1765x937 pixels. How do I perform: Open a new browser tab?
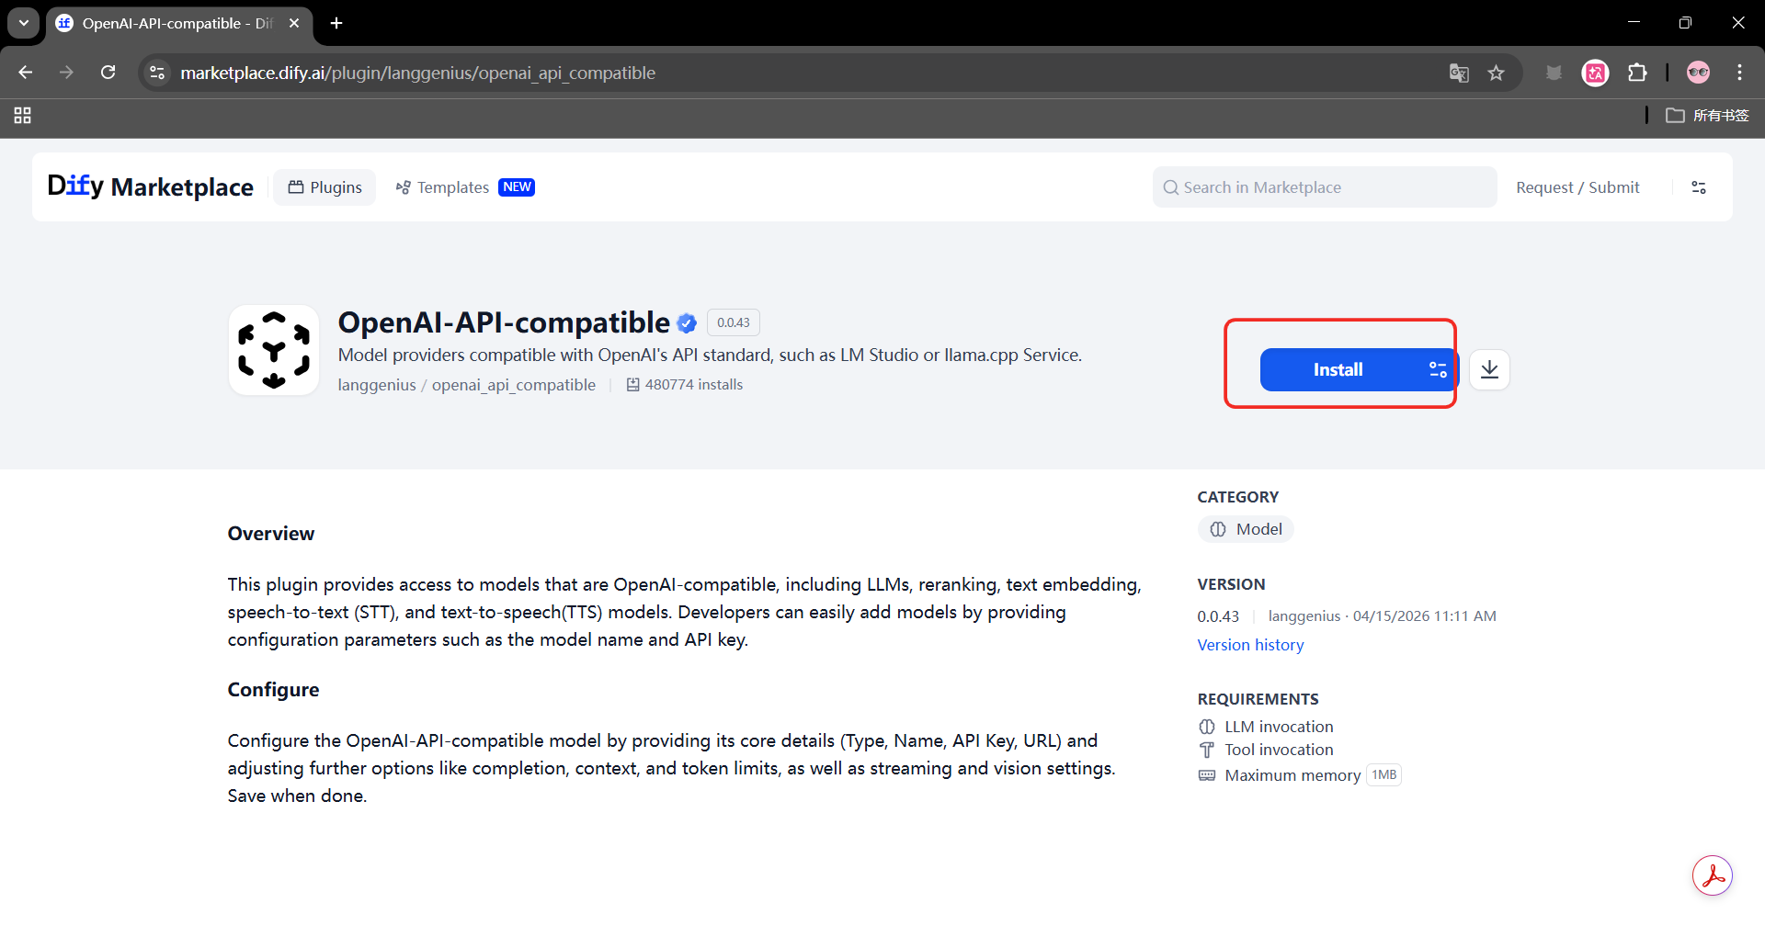pyautogui.click(x=336, y=23)
